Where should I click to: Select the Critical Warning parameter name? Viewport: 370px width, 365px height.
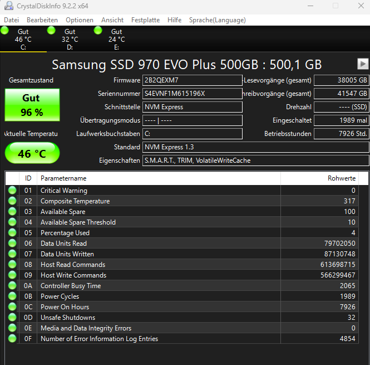pos(64,191)
